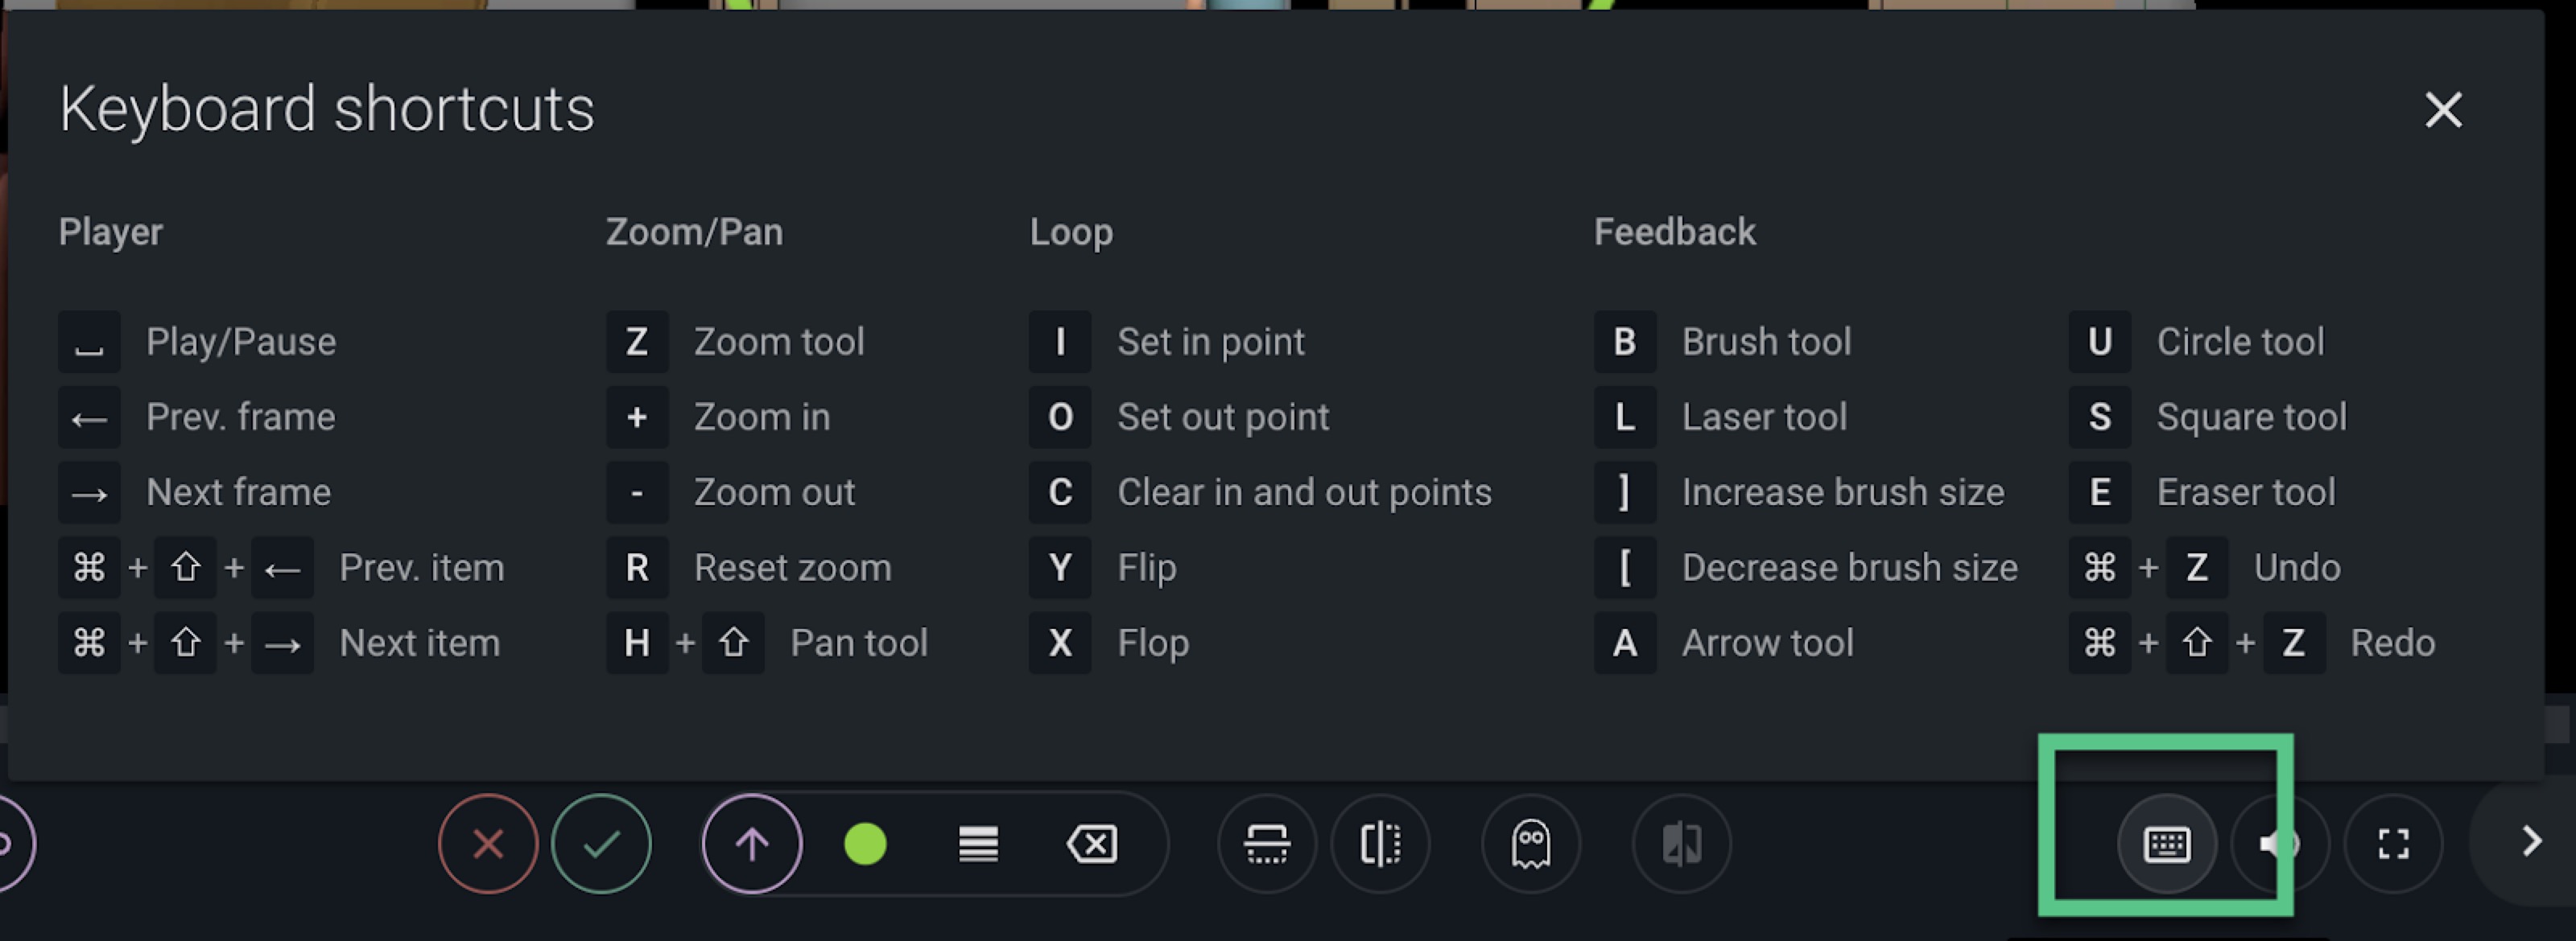
Task: Click the red X reject button
Action: click(488, 844)
